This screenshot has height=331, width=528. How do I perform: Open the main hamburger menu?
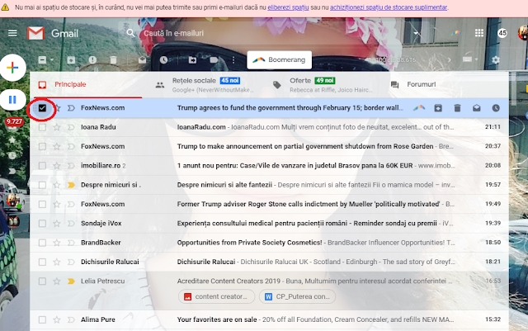click(x=12, y=33)
